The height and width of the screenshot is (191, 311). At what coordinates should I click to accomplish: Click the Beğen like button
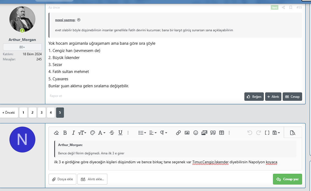point(254,97)
